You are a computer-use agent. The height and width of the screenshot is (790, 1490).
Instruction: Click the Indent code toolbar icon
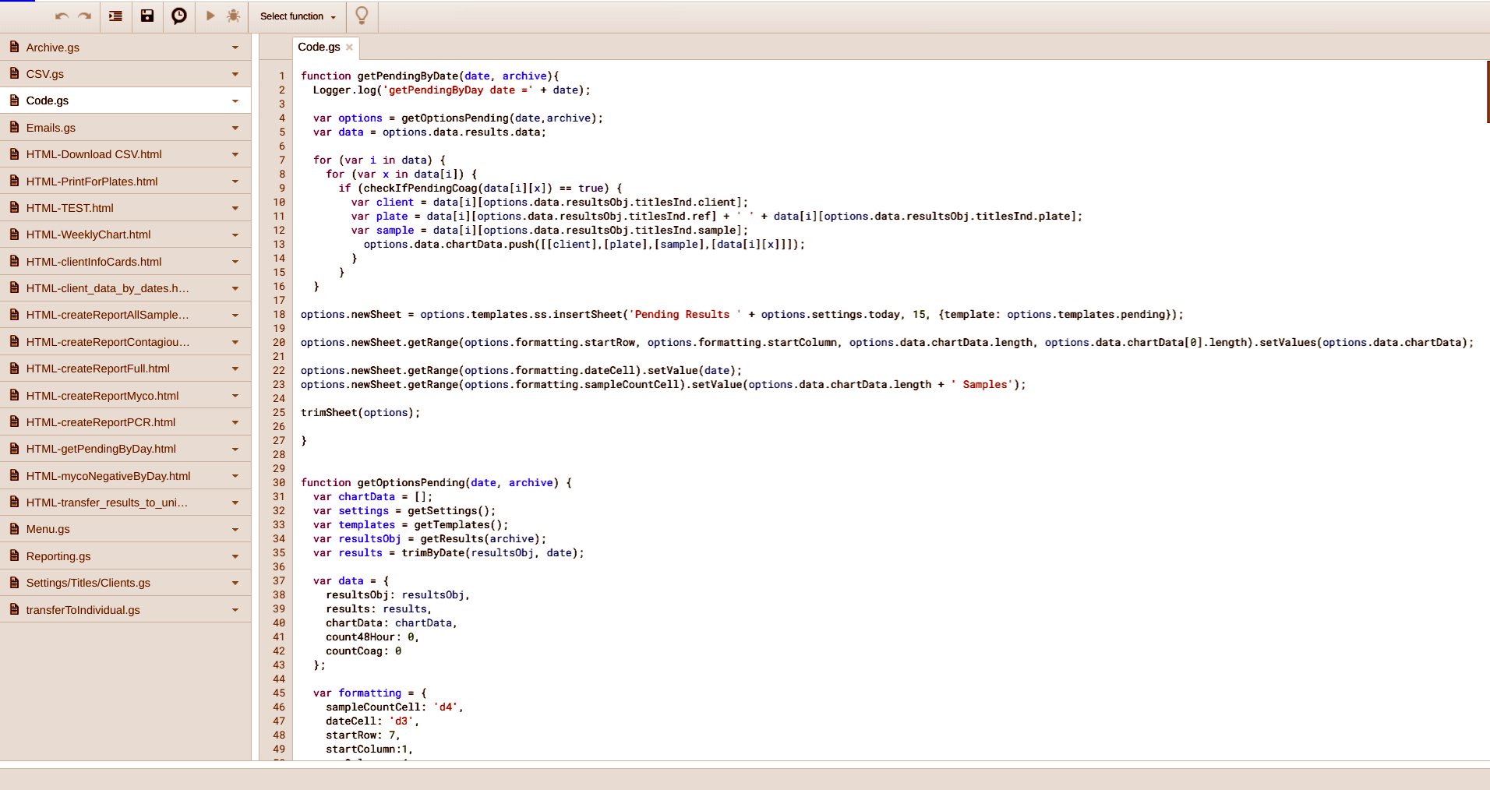coord(115,16)
